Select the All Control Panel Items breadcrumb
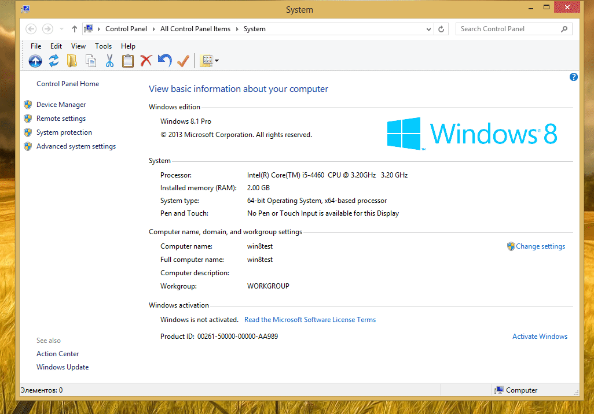This screenshot has width=594, height=414. coord(195,29)
